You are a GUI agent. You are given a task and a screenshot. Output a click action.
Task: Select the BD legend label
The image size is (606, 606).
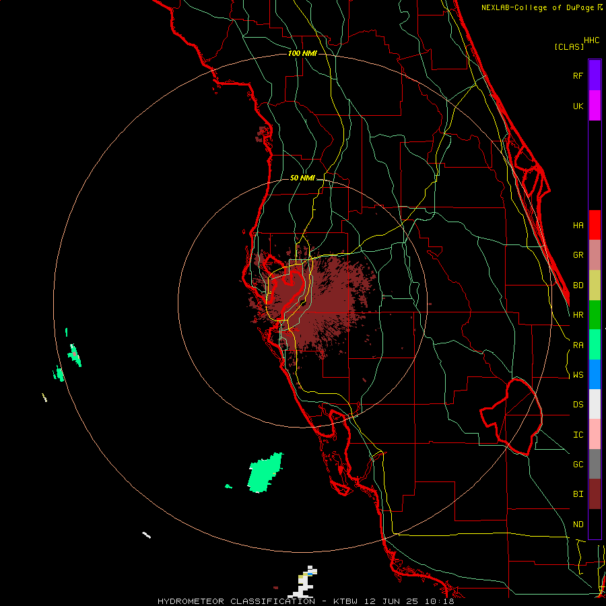[578, 285]
